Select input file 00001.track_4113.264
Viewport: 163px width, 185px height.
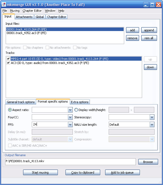65,29
